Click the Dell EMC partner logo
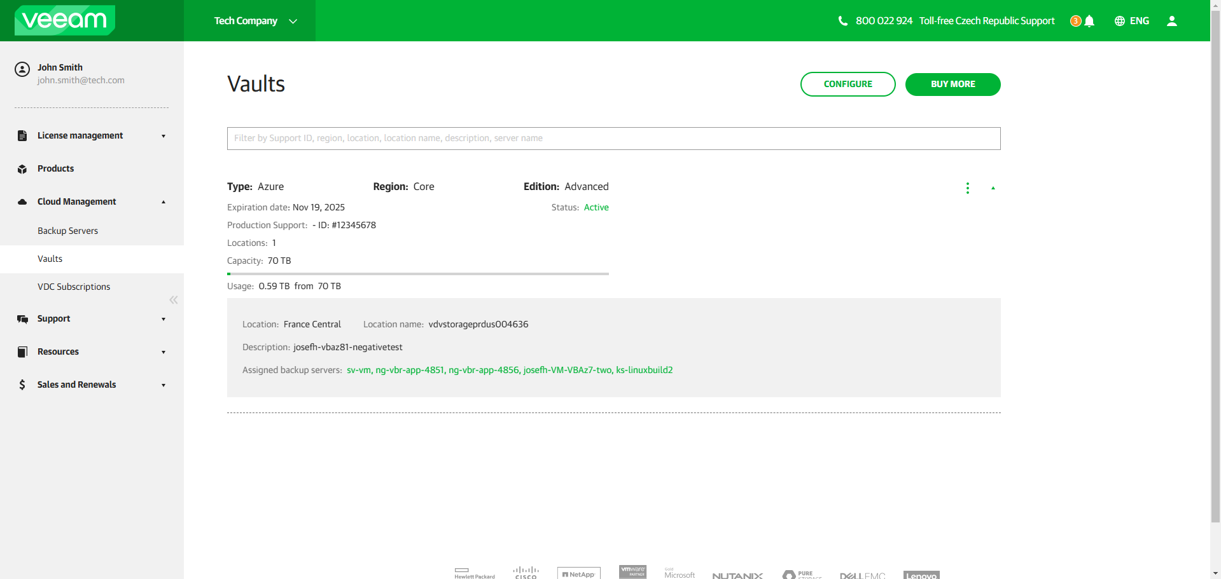 (862, 575)
